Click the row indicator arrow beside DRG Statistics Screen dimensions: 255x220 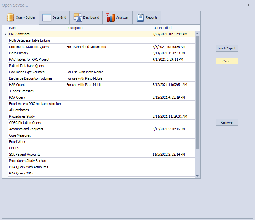point(5,34)
